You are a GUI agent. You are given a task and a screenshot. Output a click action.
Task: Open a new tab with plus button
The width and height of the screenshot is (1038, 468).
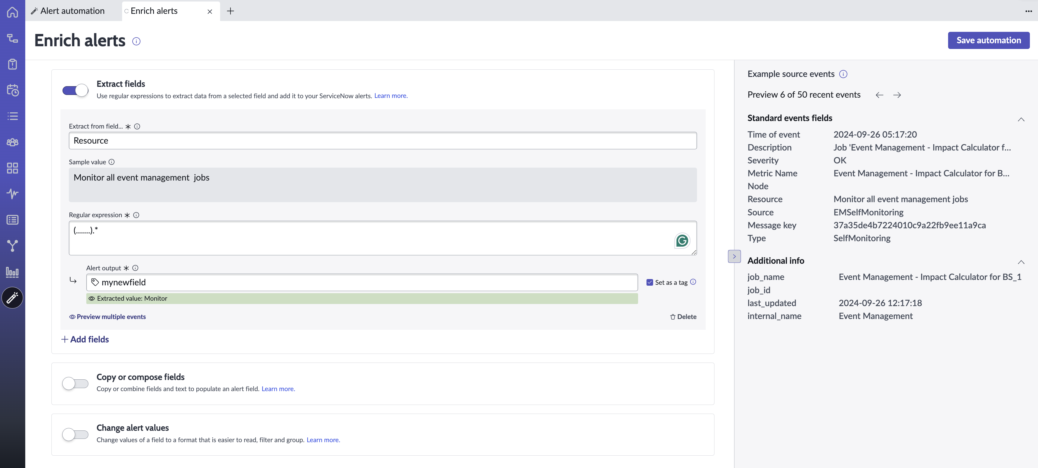tap(231, 11)
